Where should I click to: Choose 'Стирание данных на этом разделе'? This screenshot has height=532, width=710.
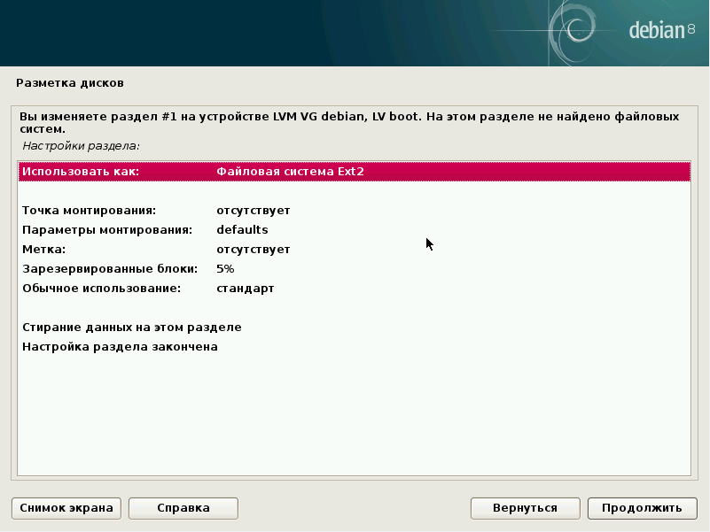click(x=132, y=328)
